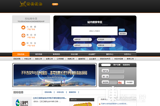Select the 项目信息 main tab
Viewport: 160px width, 106px height.
[39, 54]
